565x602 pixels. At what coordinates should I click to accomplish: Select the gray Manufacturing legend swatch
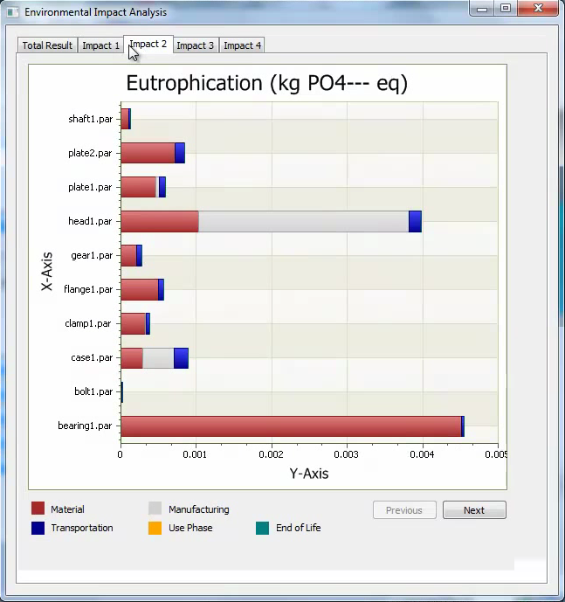(x=155, y=509)
